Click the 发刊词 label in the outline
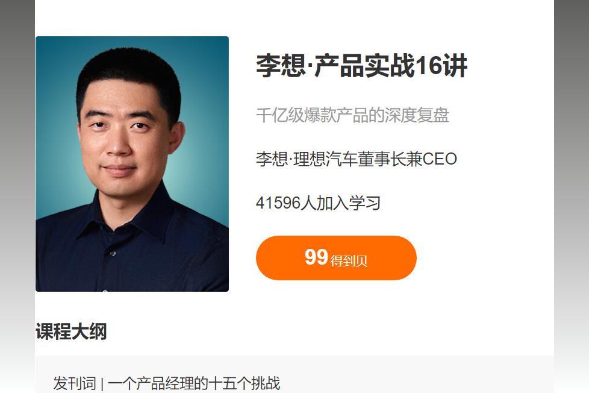589x393 pixels. (75, 383)
